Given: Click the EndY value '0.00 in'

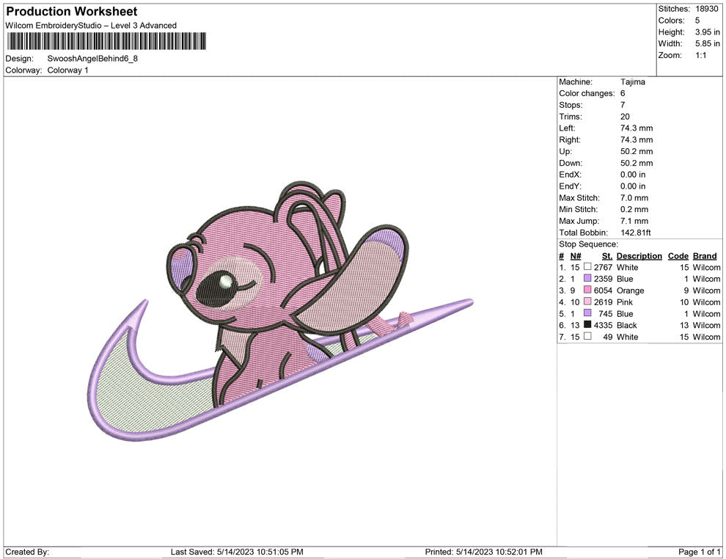Looking at the screenshot, I should (x=633, y=186).
